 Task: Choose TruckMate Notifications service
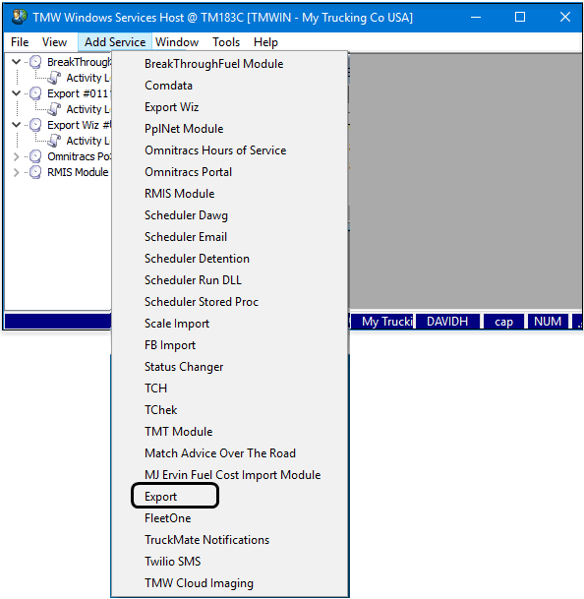pyautogui.click(x=229, y=540)
